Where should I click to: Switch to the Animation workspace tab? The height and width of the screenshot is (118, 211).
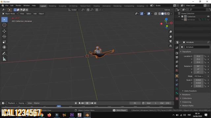pyautogui.click(x=106, y=6)
